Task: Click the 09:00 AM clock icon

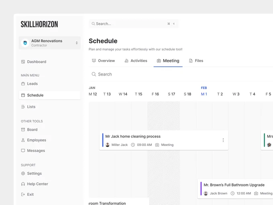Action: coord(133,145)
